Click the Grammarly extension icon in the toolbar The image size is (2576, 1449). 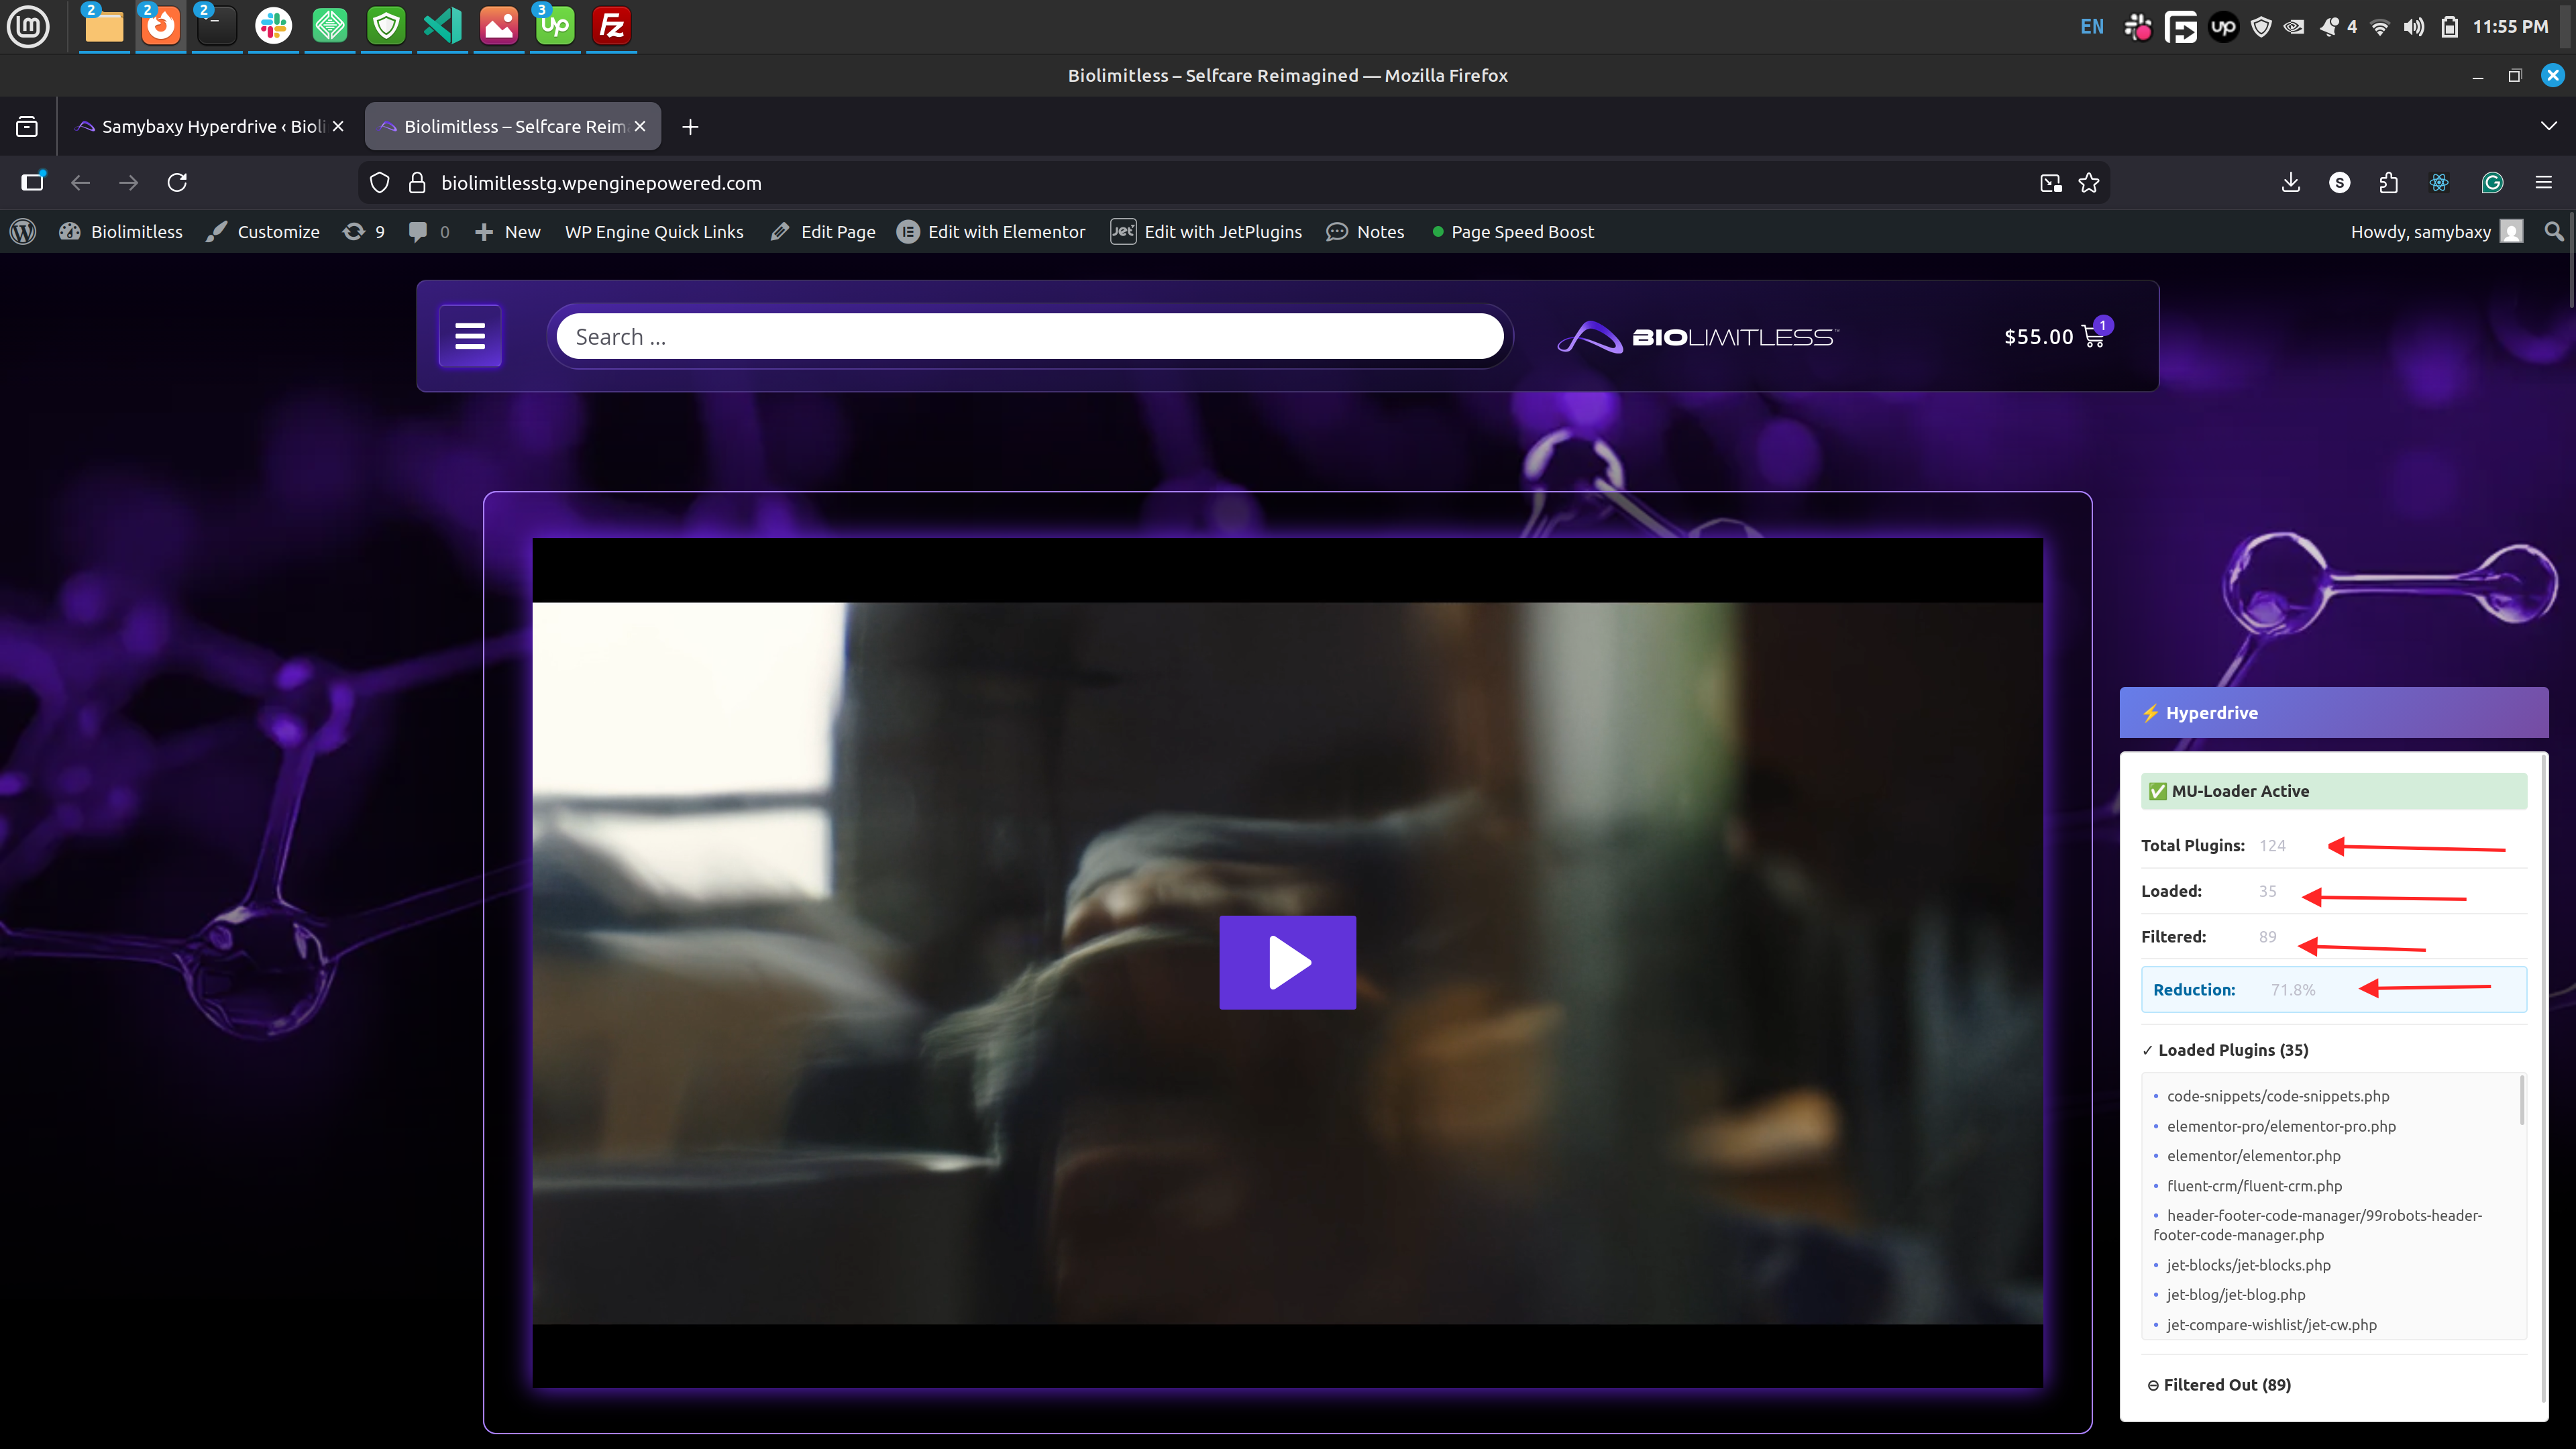2492,182
